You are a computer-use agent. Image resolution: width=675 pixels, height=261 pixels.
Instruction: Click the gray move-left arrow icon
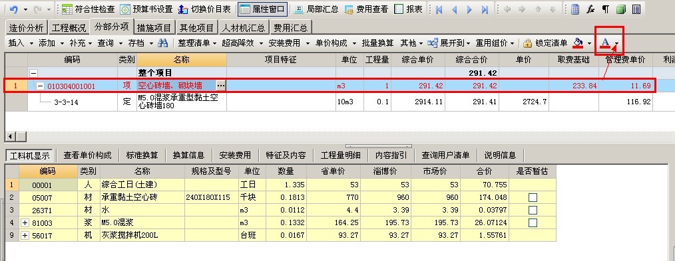click(507, 9)
